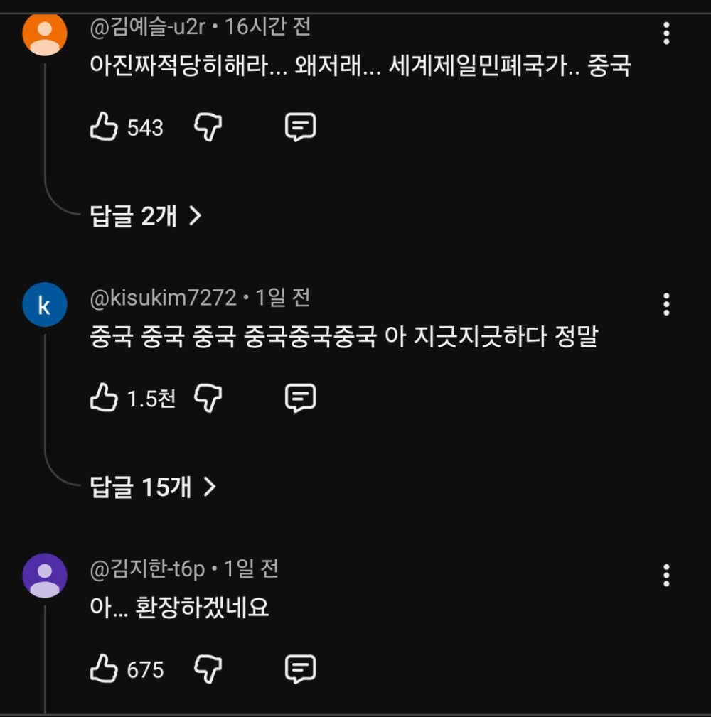Image resolution: width=711 pixels, height=717 pixels.
Task: Open more options for @김예슬-u2r's comment
Action: (x=666, y=33)
